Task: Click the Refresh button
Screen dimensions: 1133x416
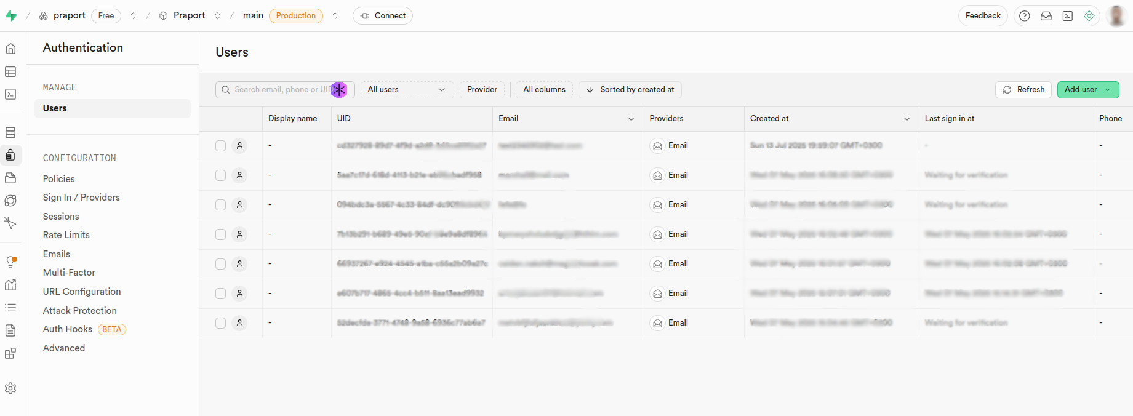Action: click(x=1023, y=90)
